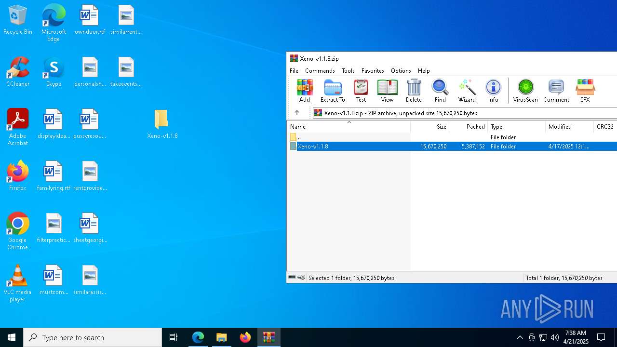
Task: Open the Help menu
Action: coord(424,70)
